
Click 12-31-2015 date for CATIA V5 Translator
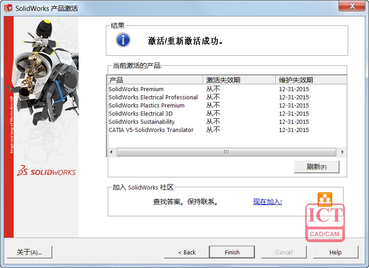[x=294, y=130]
